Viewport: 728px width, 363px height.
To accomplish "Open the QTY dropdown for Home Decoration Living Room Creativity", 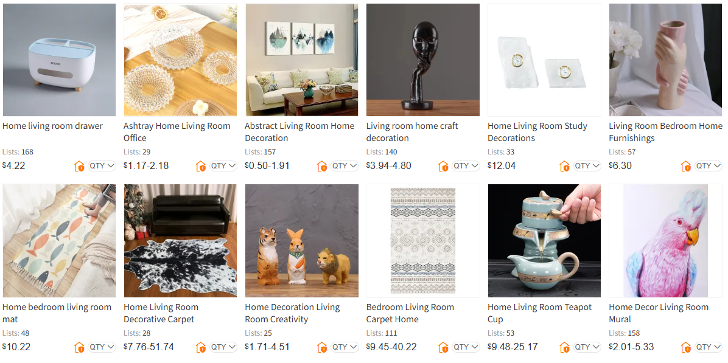I will pyautogui.click(x=345, y=347).
